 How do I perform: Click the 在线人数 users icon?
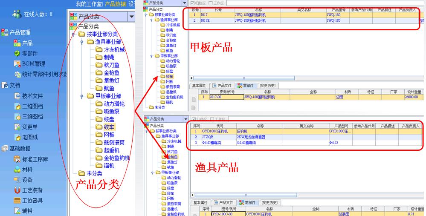pos(17,14)
